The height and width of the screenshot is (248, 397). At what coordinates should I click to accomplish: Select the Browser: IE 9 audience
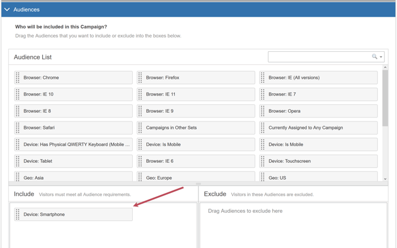pyautogui.click(x=196, y=111)
